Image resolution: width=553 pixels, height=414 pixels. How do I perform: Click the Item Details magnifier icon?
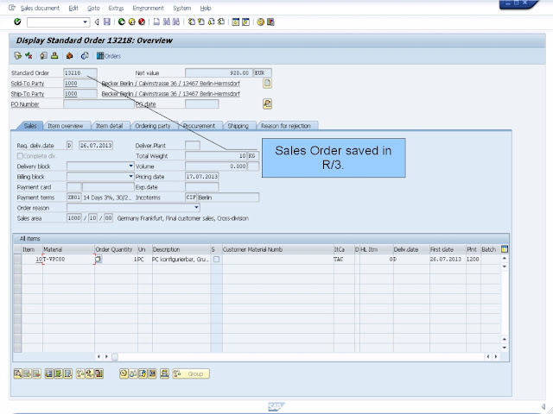(18, 373)
